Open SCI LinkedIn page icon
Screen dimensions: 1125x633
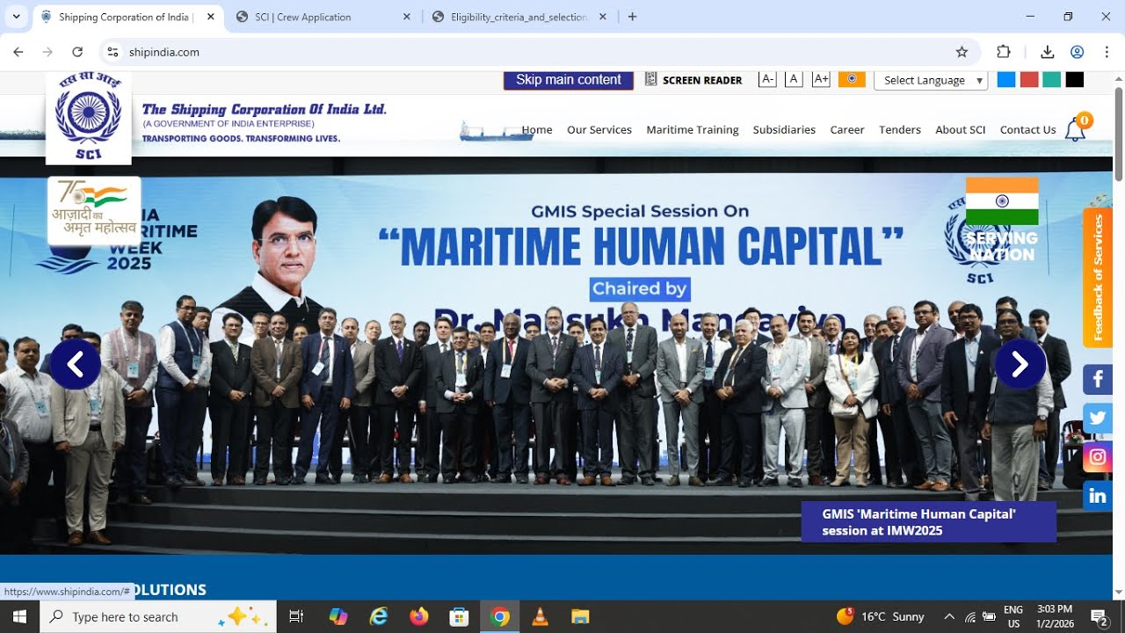[x=1098, y=496]
